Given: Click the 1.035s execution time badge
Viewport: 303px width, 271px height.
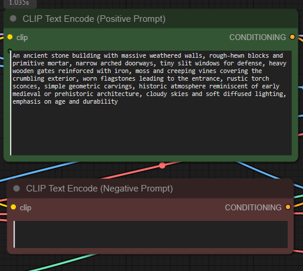Looking at the screenshot, I should click(20, 3).
